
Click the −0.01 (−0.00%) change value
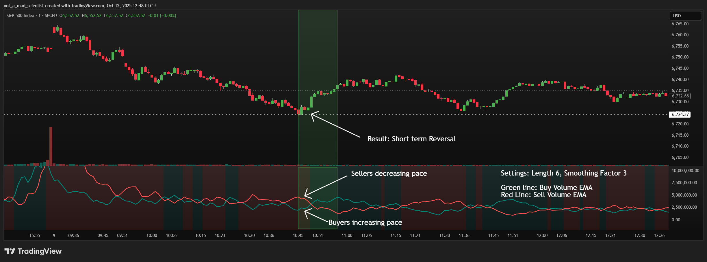click(162, 16)
